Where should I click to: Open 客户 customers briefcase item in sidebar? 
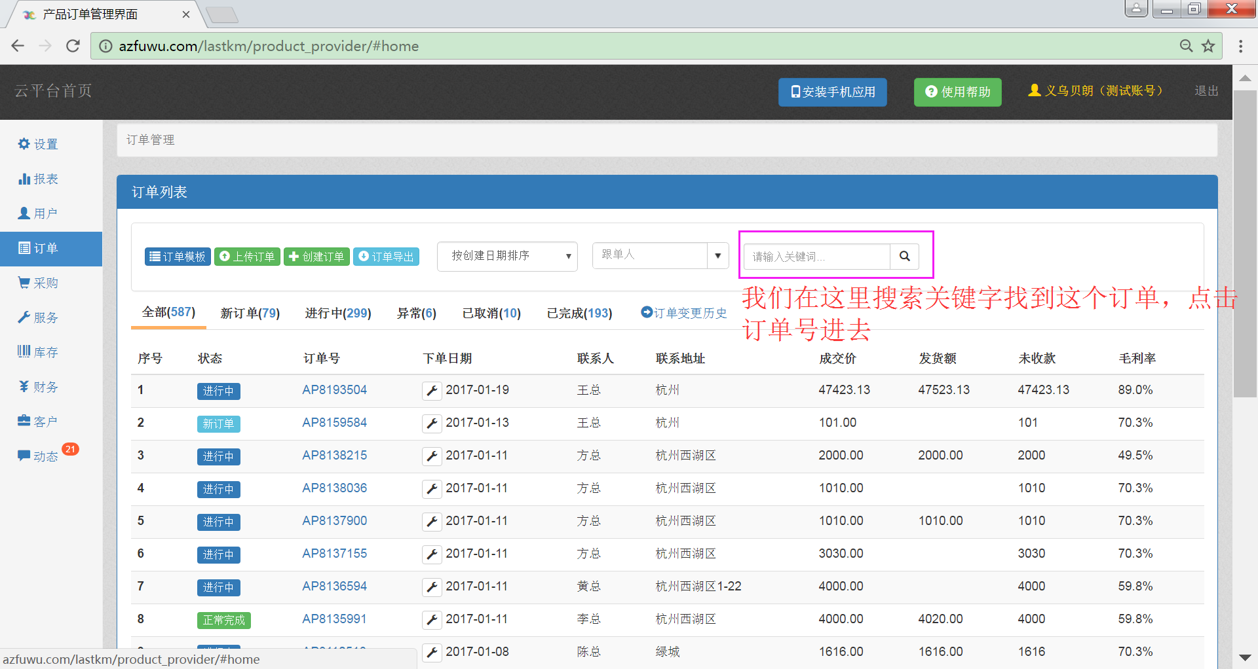click(38, 422)
